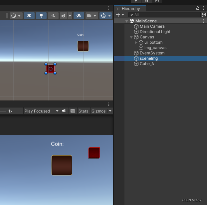Expand ui_bottom tree arrow
This screenshot has height=205, width=207.
(136, 42)
